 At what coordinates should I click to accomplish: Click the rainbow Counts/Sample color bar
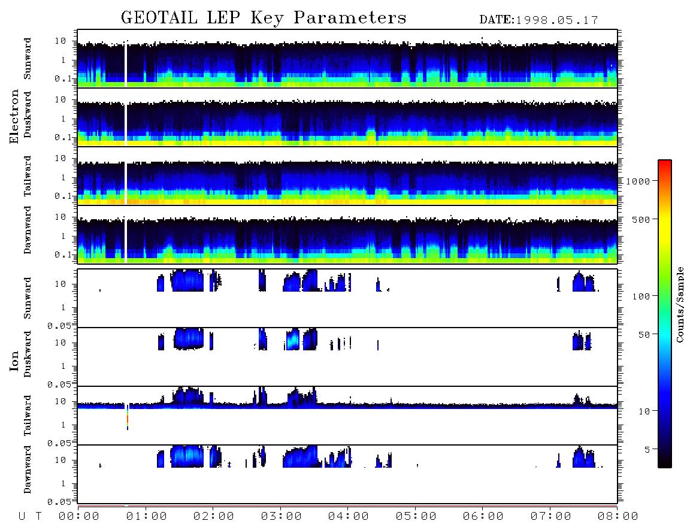tap(664, 314)
